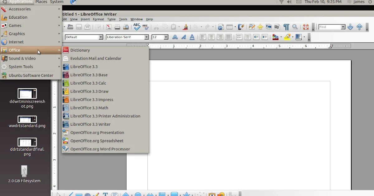
Task: Open the paragraph style Default dropdown
Action: [x=101, y=37]
